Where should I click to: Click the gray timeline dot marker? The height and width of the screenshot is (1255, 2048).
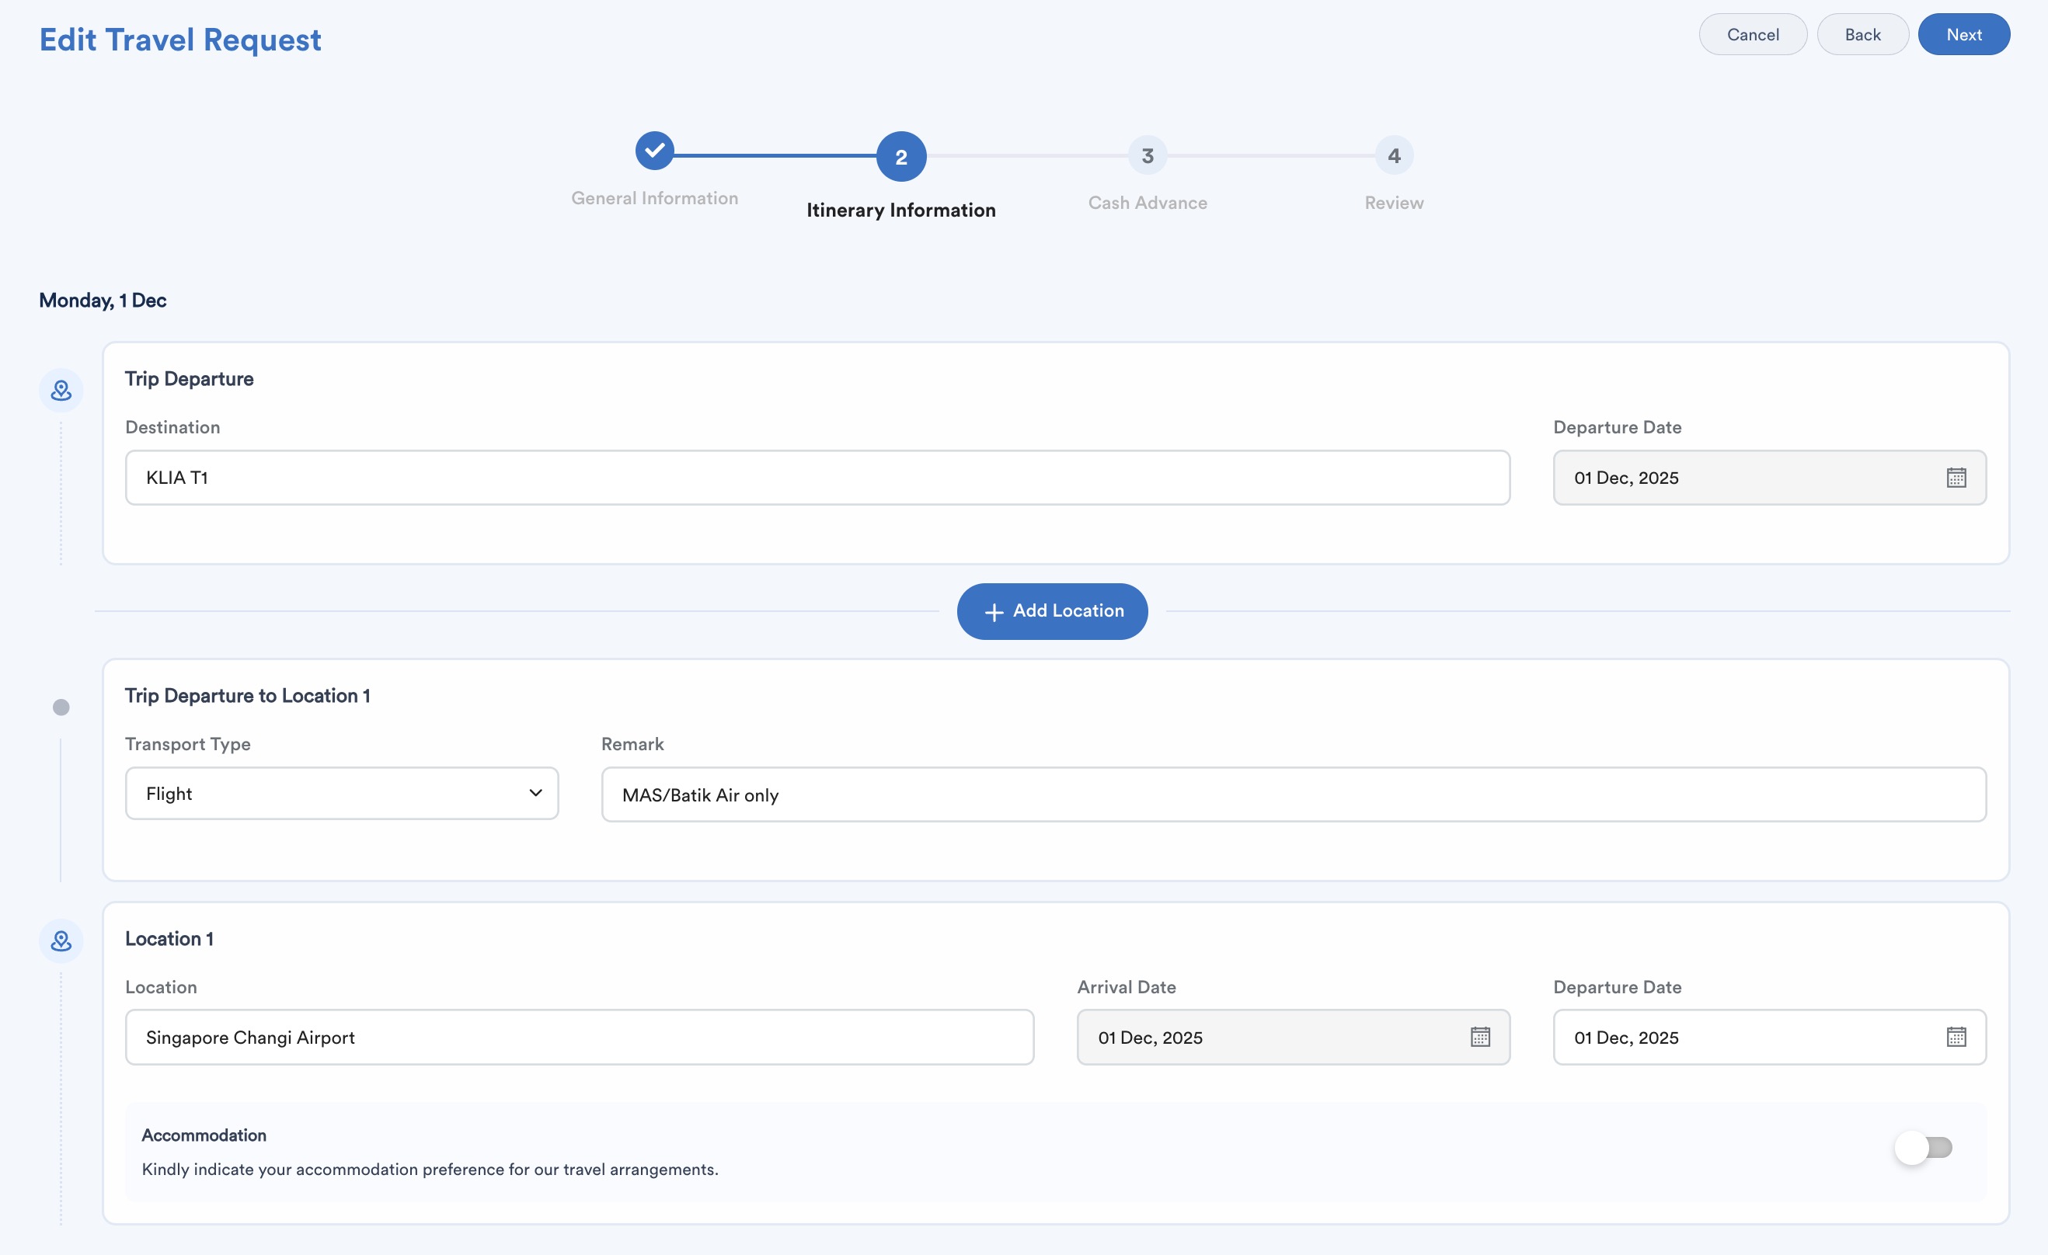click(61, 707)
